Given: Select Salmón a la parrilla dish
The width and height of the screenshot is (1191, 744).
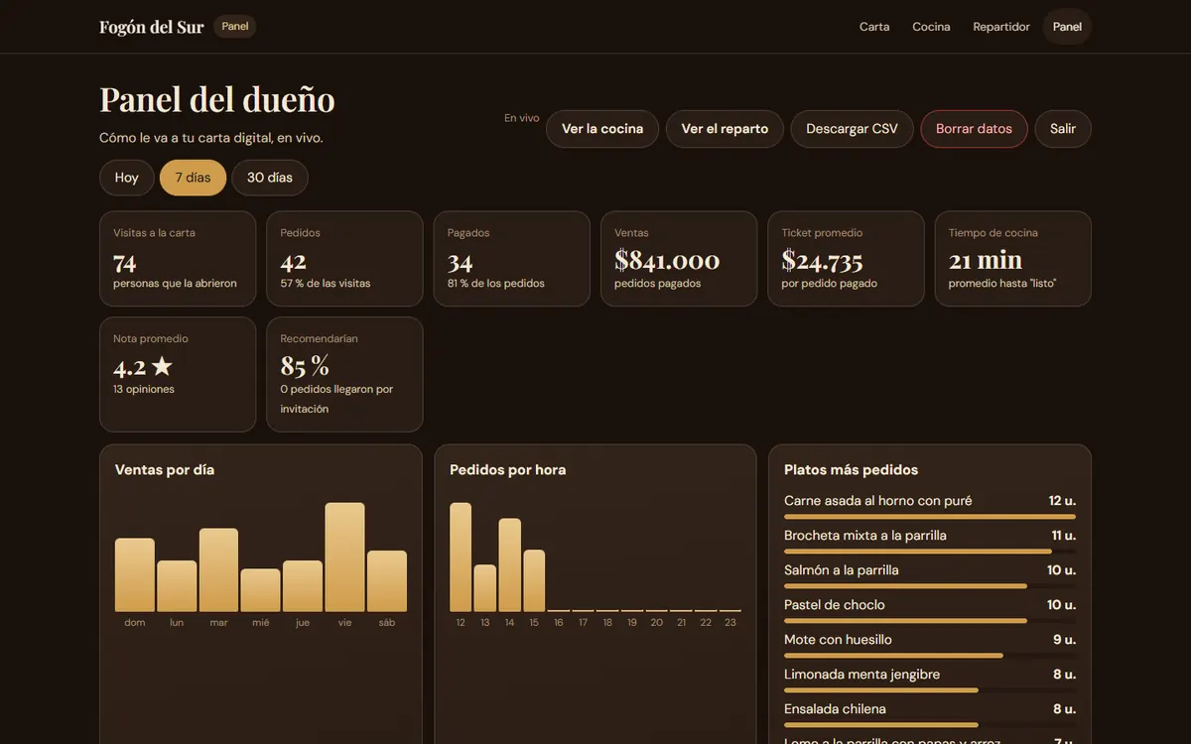Looking at the screenshot, I should tap(930, 575).
